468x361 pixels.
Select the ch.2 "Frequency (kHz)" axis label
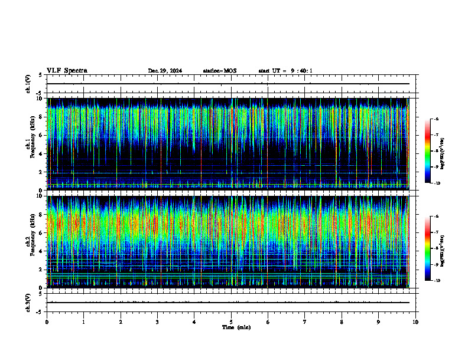pyautogui.click(x=32, y=234)
